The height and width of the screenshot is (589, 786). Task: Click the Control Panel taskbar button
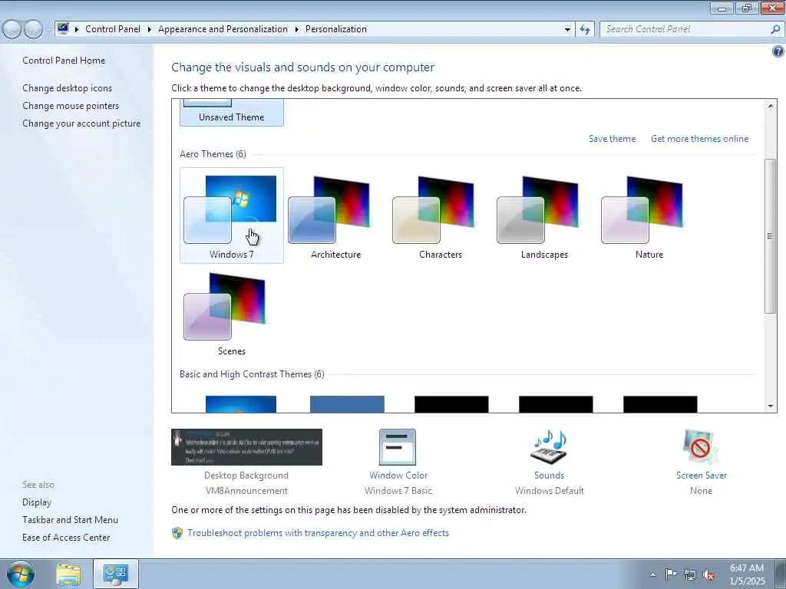coord(116,574)
